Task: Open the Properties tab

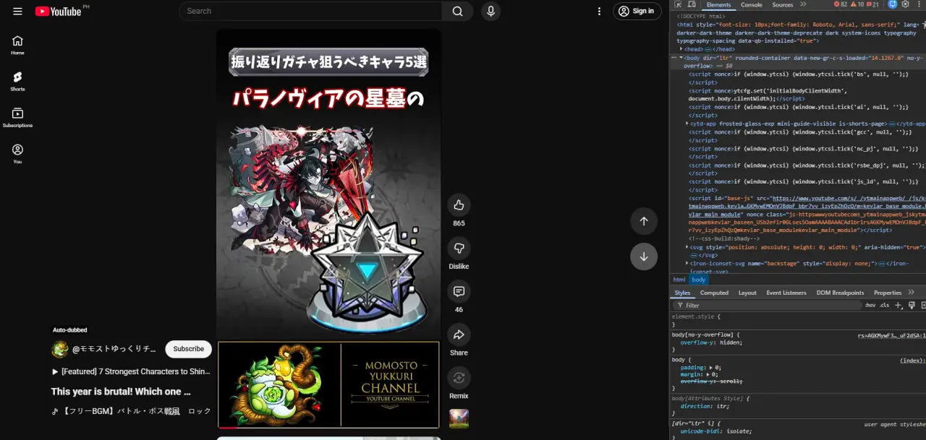Action: [x=888, y=293]
